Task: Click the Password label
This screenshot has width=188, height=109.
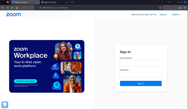Action: 124,70
